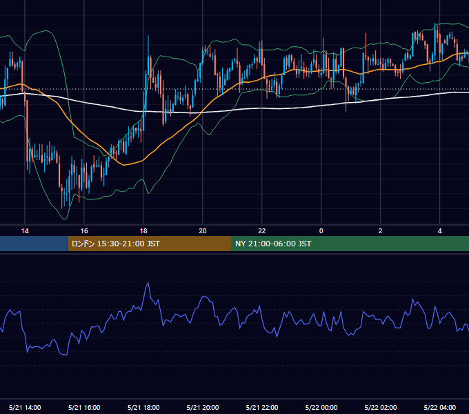This screenshot has width=469, height=414.
Task: Click the 20 hour label on price chart axis
Action: click(203, 230)
